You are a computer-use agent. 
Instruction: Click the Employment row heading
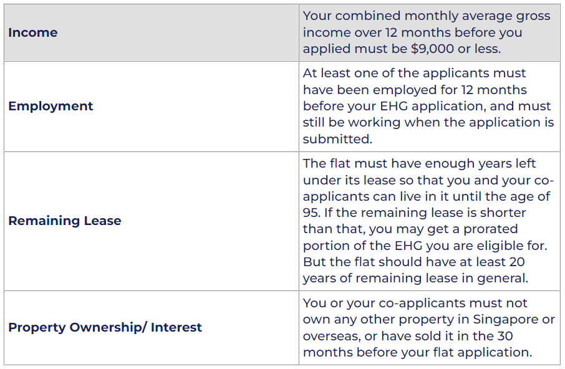[x=51, y=106]
